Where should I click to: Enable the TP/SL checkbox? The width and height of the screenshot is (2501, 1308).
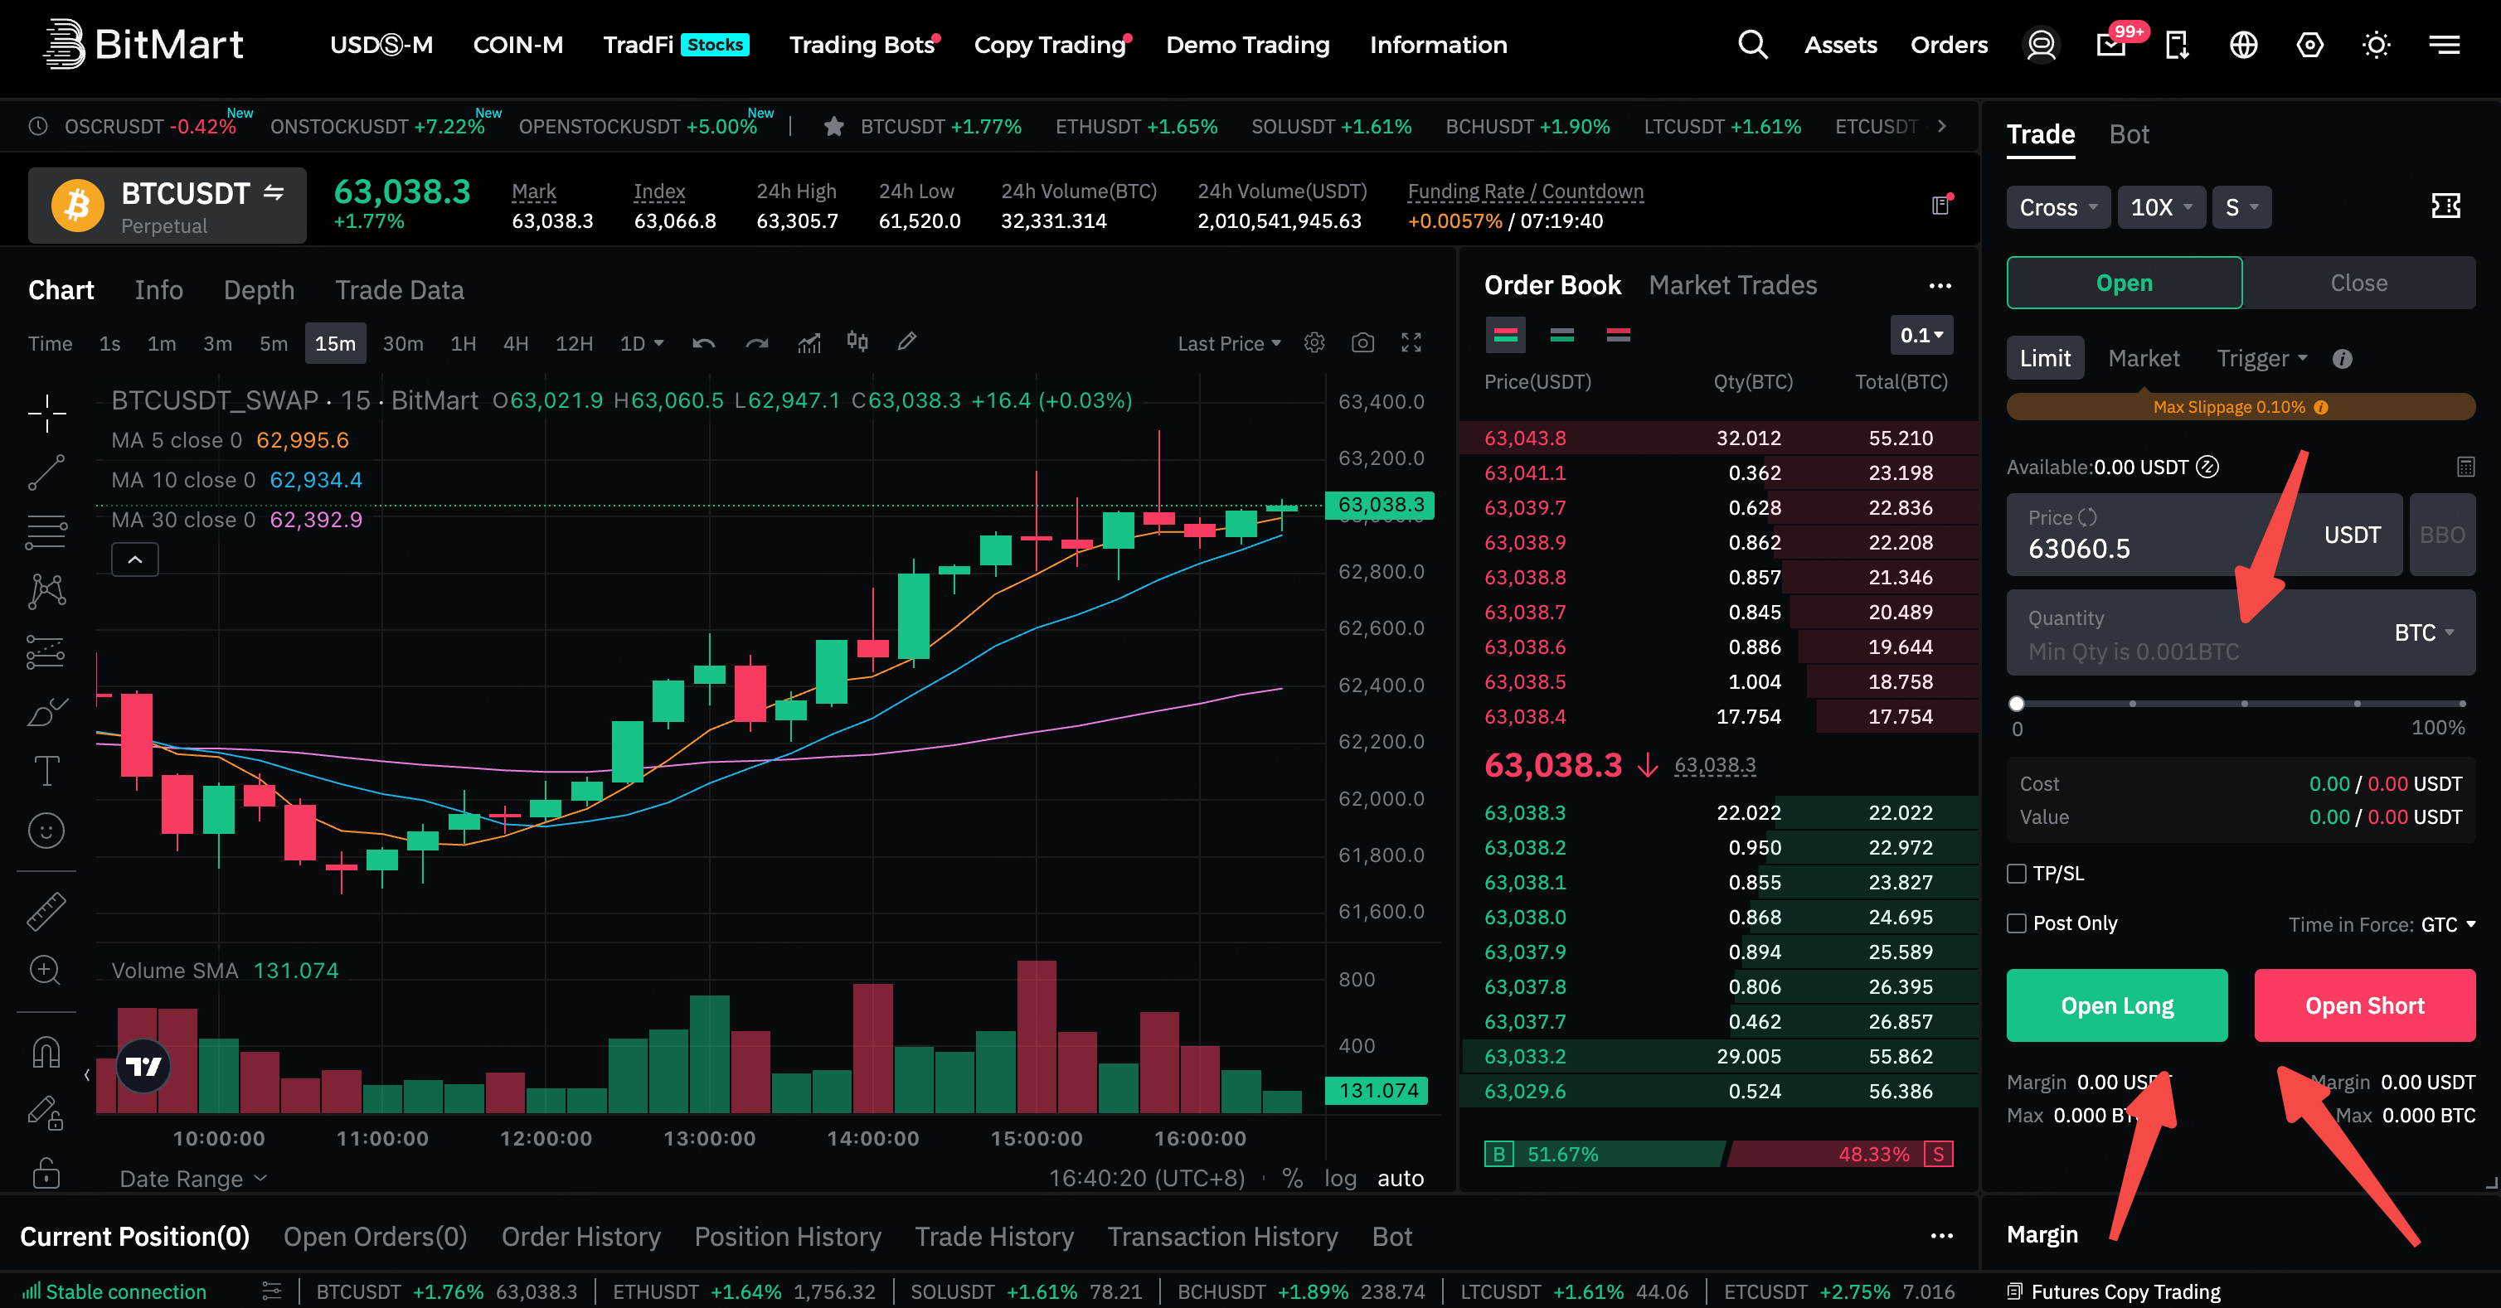pyautogui.click(x=2017, y=874)
